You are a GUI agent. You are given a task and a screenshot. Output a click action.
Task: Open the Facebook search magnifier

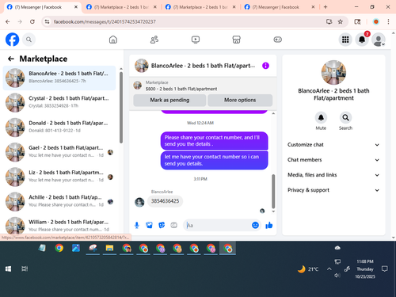pyautogui.click(x=29, y=40)
